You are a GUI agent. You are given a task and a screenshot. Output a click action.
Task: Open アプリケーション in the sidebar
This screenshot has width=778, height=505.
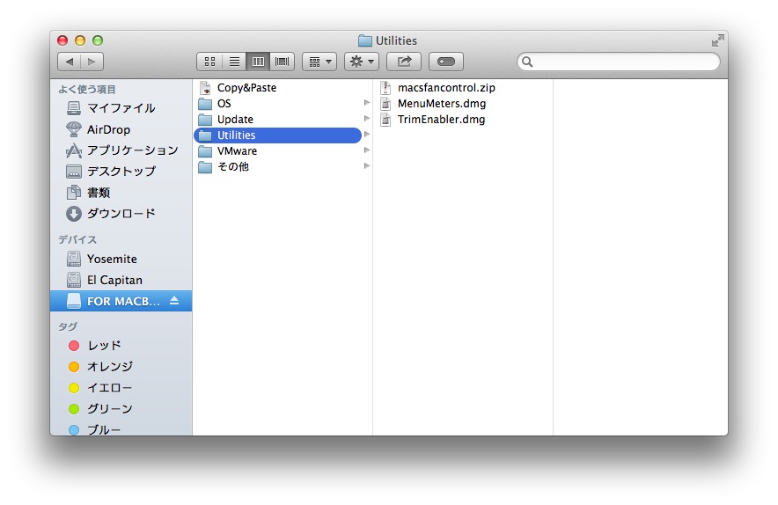[x=121, y=150]
